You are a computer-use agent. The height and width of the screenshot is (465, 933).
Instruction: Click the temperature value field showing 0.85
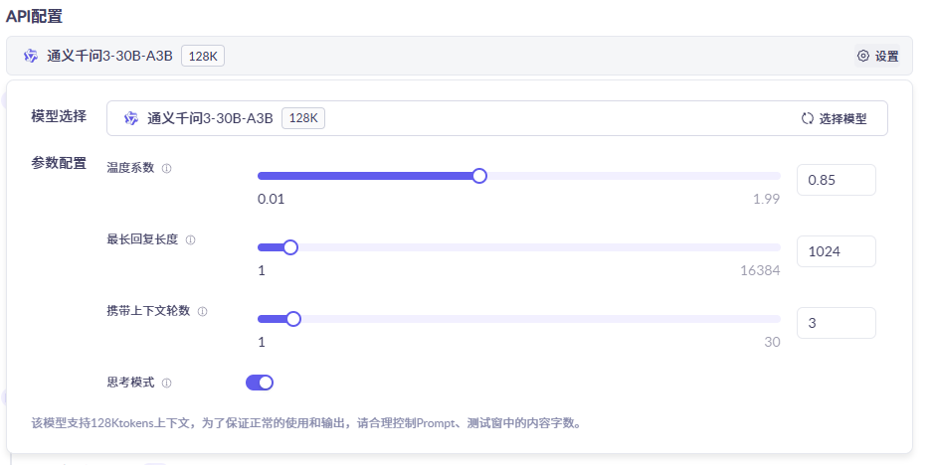point(836,180)
